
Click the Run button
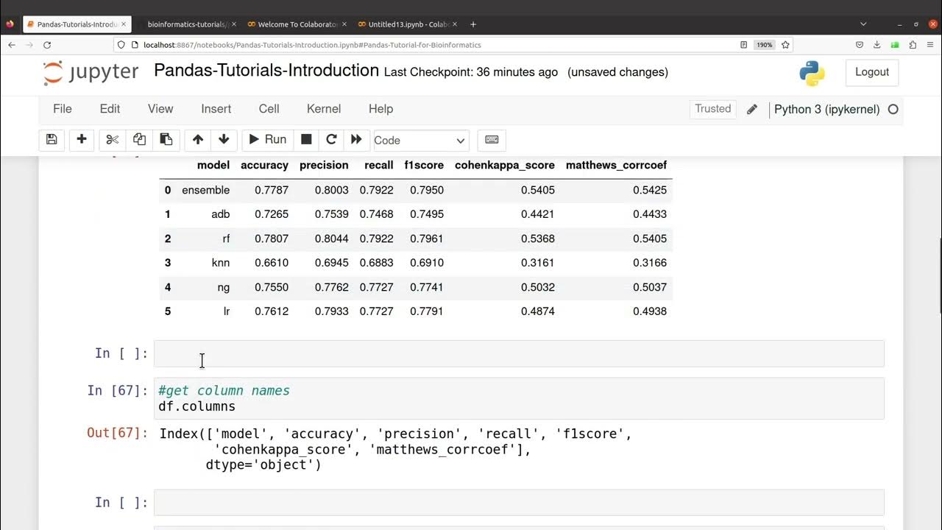point(268,140)
